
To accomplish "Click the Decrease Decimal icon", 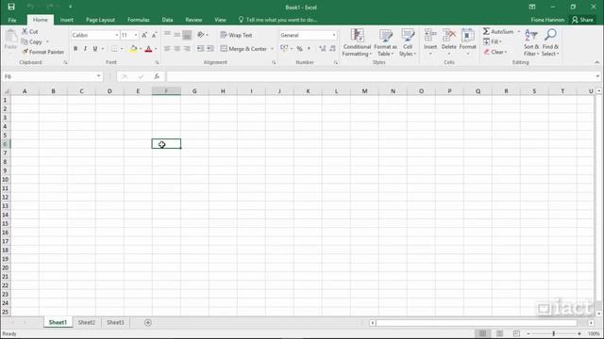I will point(333,49).
